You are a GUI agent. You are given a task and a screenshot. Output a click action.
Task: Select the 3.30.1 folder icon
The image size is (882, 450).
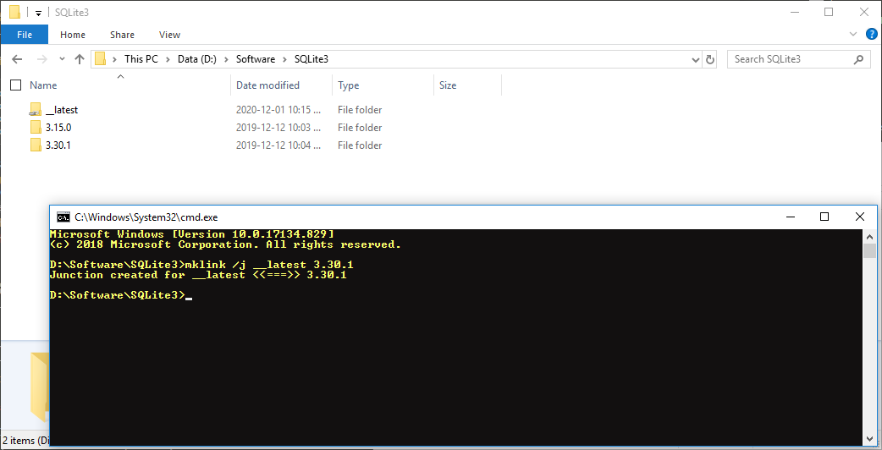(36, 145)
